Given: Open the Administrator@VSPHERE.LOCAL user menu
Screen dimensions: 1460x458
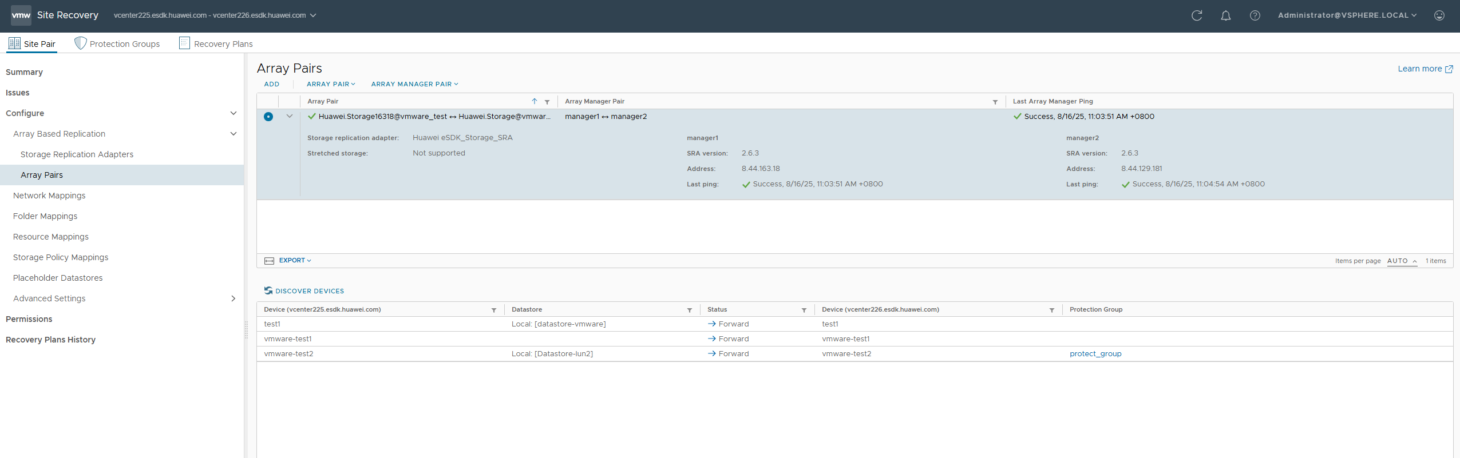Looking at the screenshot, I should pyautogui.click(x=1347, y=15).
